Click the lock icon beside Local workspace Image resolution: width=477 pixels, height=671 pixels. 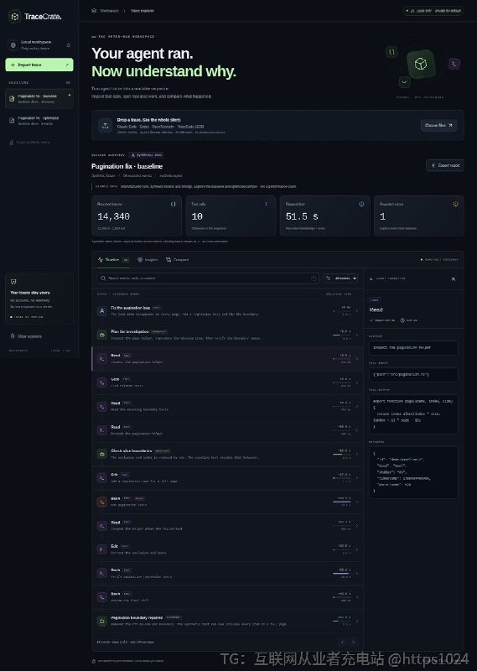coord(69,45)
